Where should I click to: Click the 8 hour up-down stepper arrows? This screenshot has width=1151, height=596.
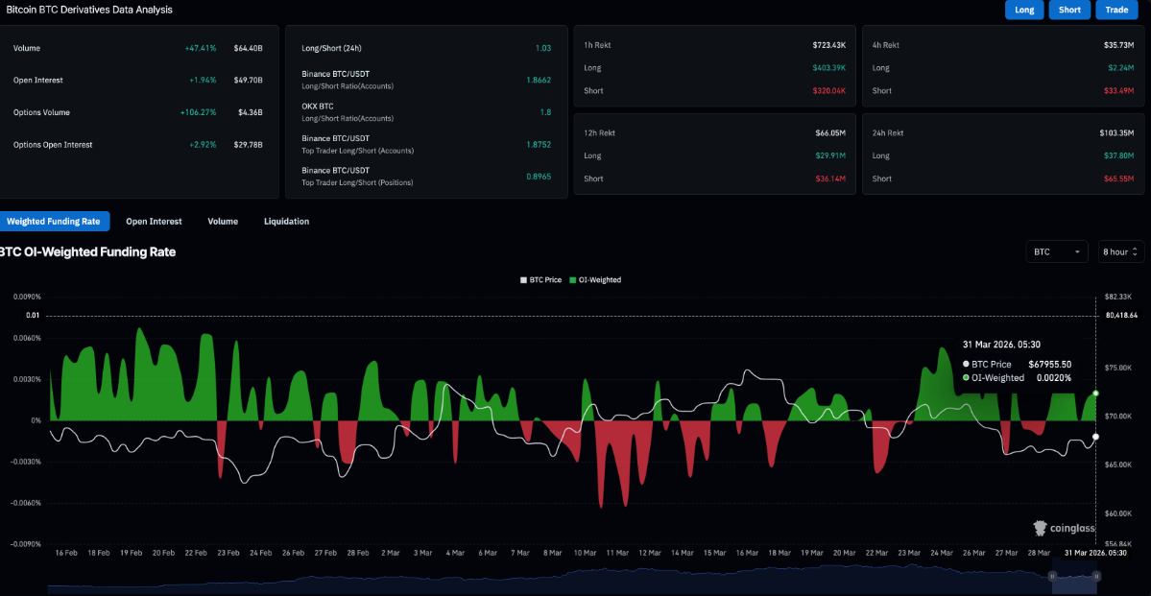[1135, 252]
